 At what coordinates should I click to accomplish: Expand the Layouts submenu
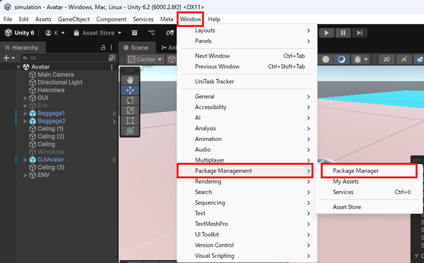click(247, 30)
